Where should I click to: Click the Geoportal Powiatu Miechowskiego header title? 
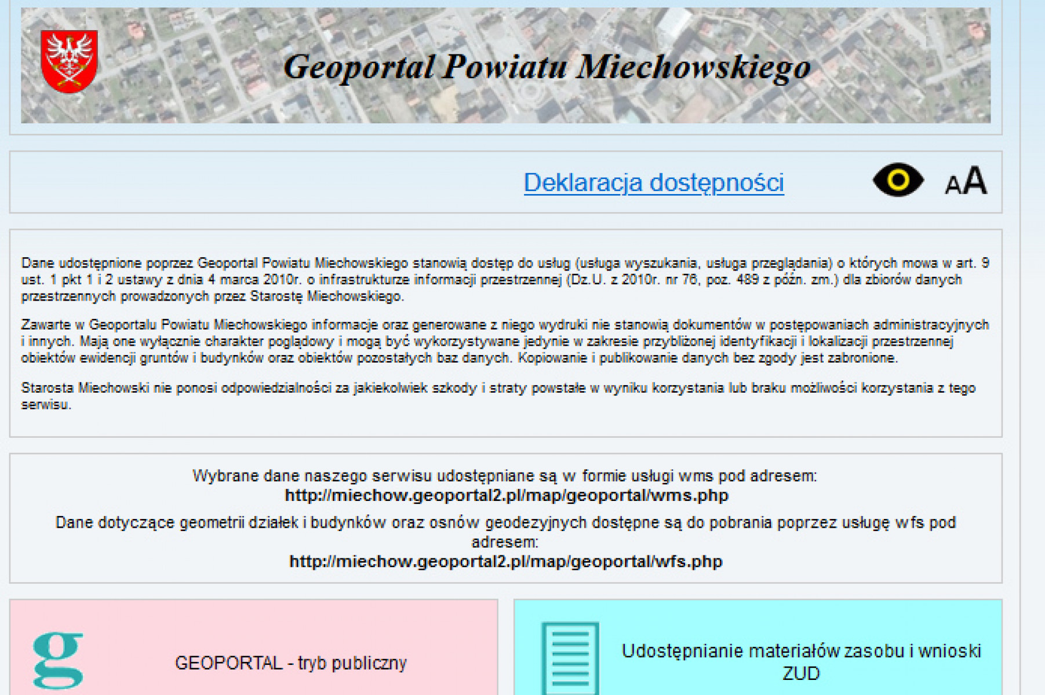click(546, 67)
